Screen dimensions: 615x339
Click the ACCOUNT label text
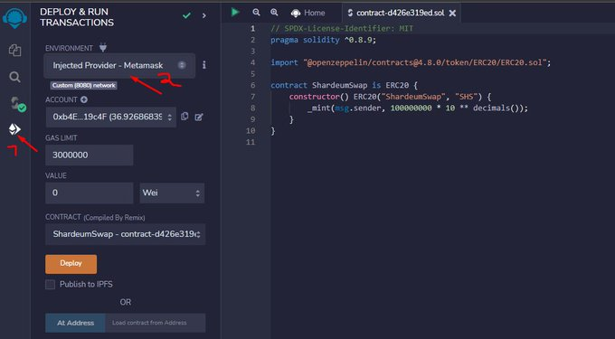61,100
